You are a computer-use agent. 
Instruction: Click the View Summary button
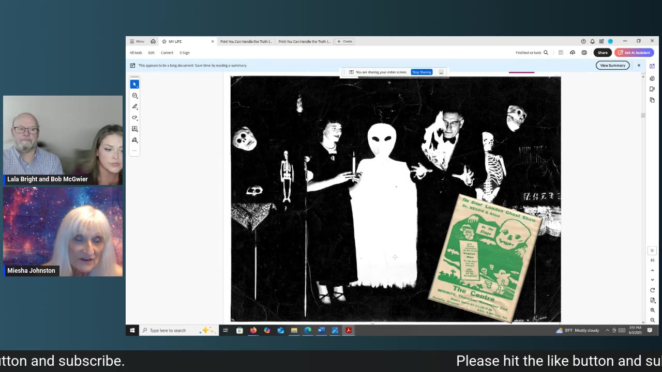pyautogui.click(x=612, y=66)
